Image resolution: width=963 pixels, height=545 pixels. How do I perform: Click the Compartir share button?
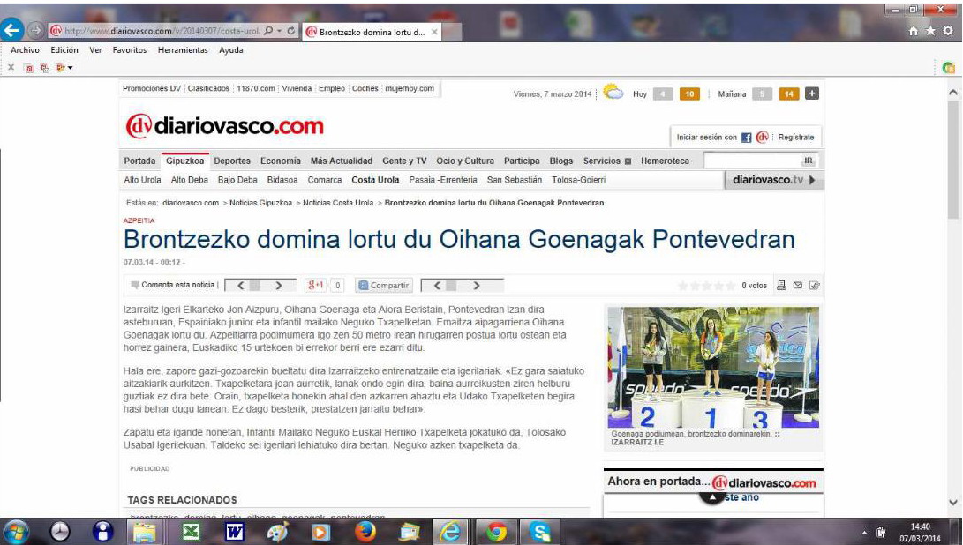tap(384, 286)
